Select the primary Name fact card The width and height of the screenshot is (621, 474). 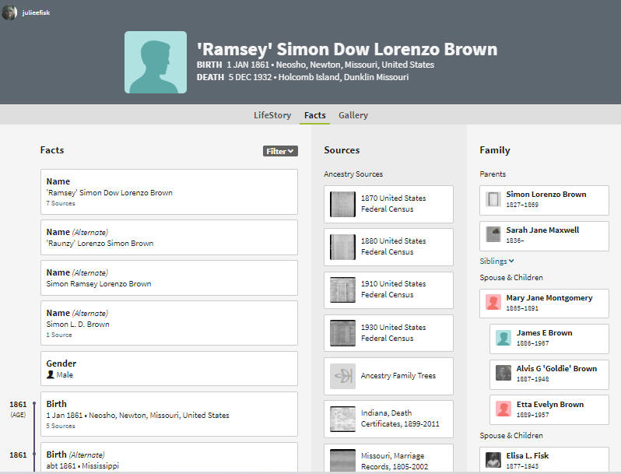point(169,191)
